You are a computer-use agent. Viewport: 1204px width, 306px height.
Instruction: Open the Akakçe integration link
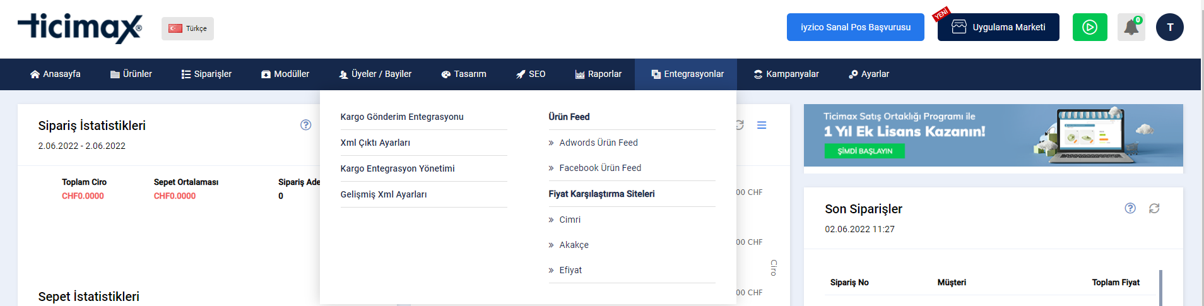[x=574, y=245]
